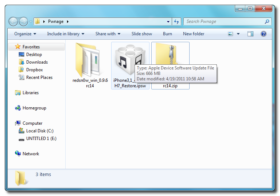Click the Recent Places icon
The height and width of the screenshot is (196, 280).
[x=22, y=77]
